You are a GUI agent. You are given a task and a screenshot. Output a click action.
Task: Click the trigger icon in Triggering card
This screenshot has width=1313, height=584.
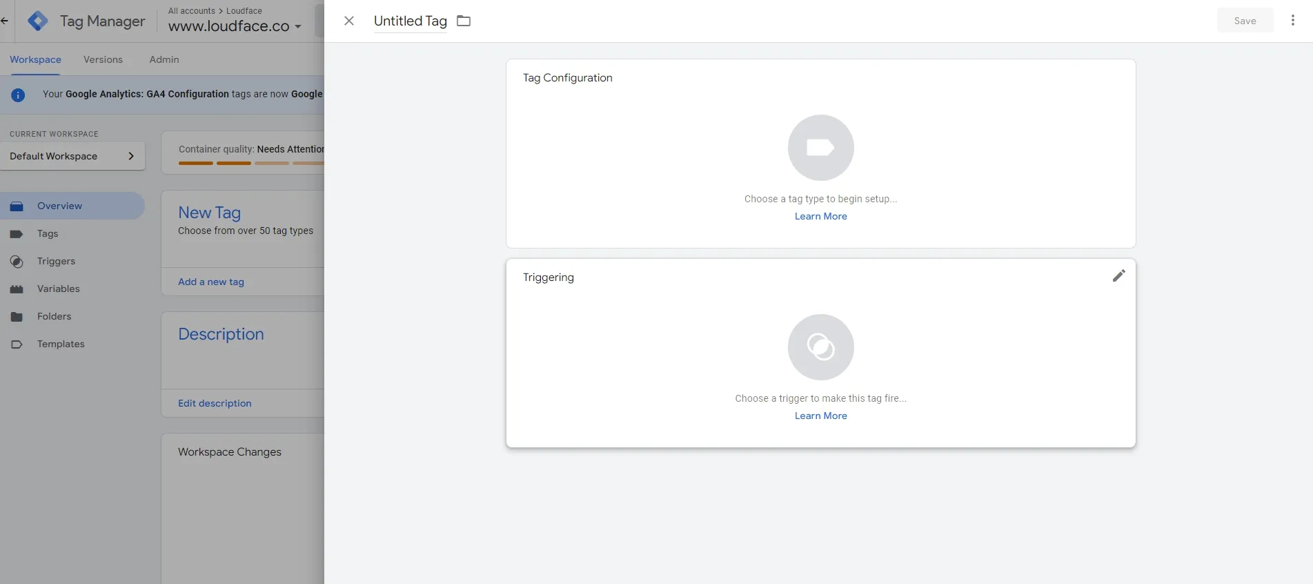tap(821, 347)
